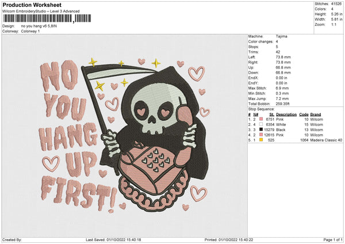Click 'Last Saved: 01/10/2022 15:40:18' footer text
This screenshot has height=244, width=345.
(x=113, y=239)
